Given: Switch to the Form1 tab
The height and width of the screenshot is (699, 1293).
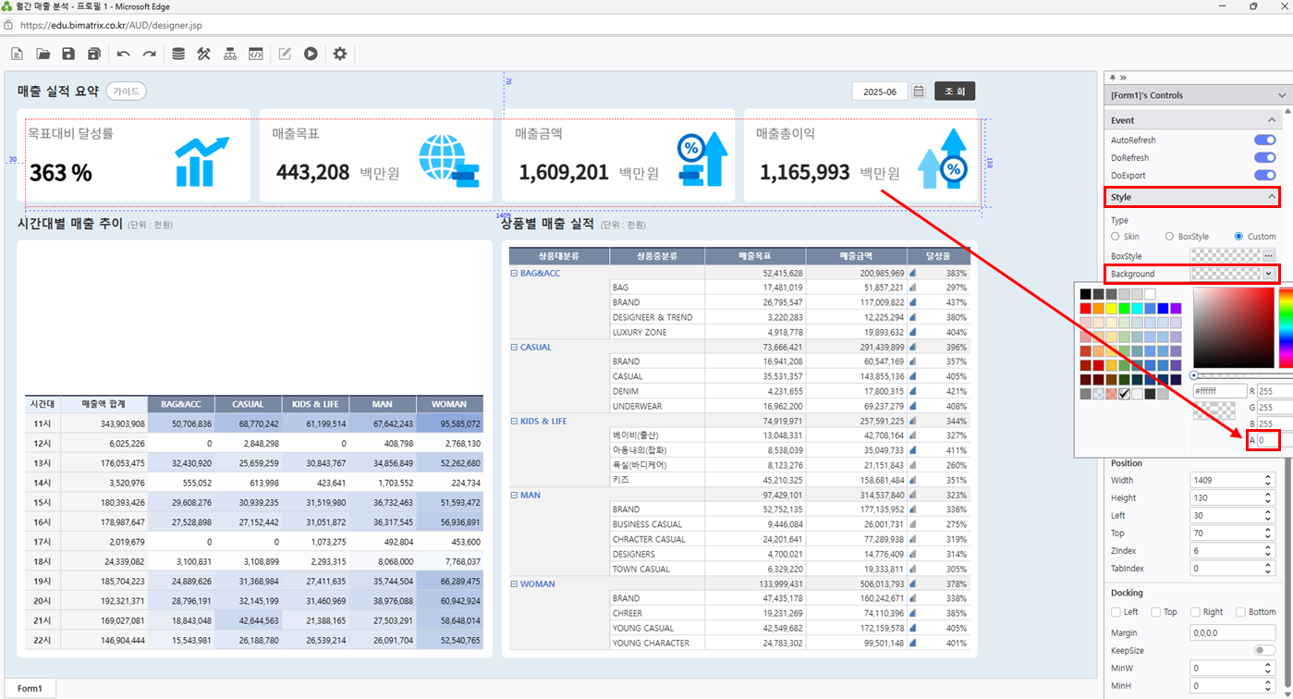Looking at the screenshot, I should click(x=30, y=689).
